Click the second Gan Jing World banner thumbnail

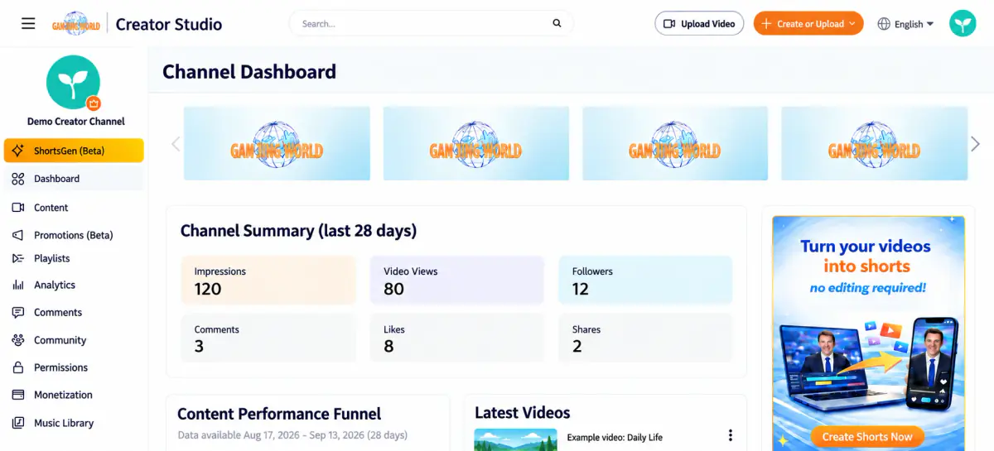475,144
